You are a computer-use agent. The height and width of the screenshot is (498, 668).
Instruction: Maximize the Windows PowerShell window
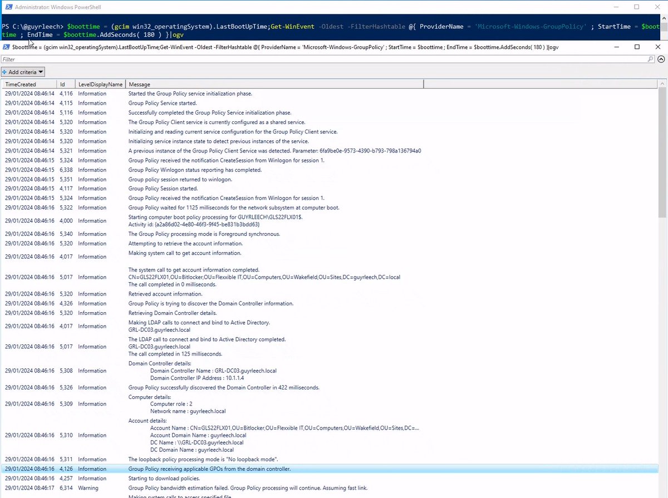[637, 7]
